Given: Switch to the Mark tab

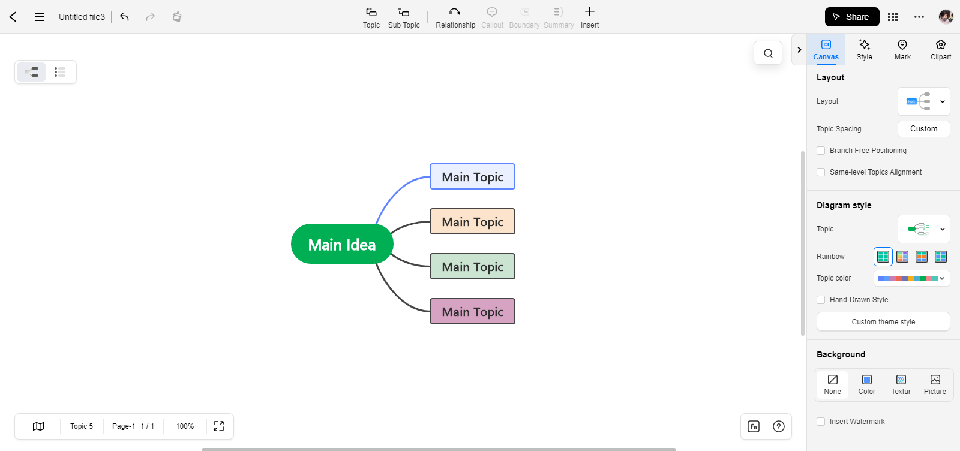Looking at the screenshot, I should (902, 49).
